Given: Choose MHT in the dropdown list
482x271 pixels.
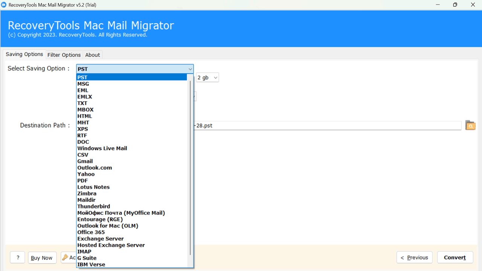Looking at the screenshot, I should [132, 122].
